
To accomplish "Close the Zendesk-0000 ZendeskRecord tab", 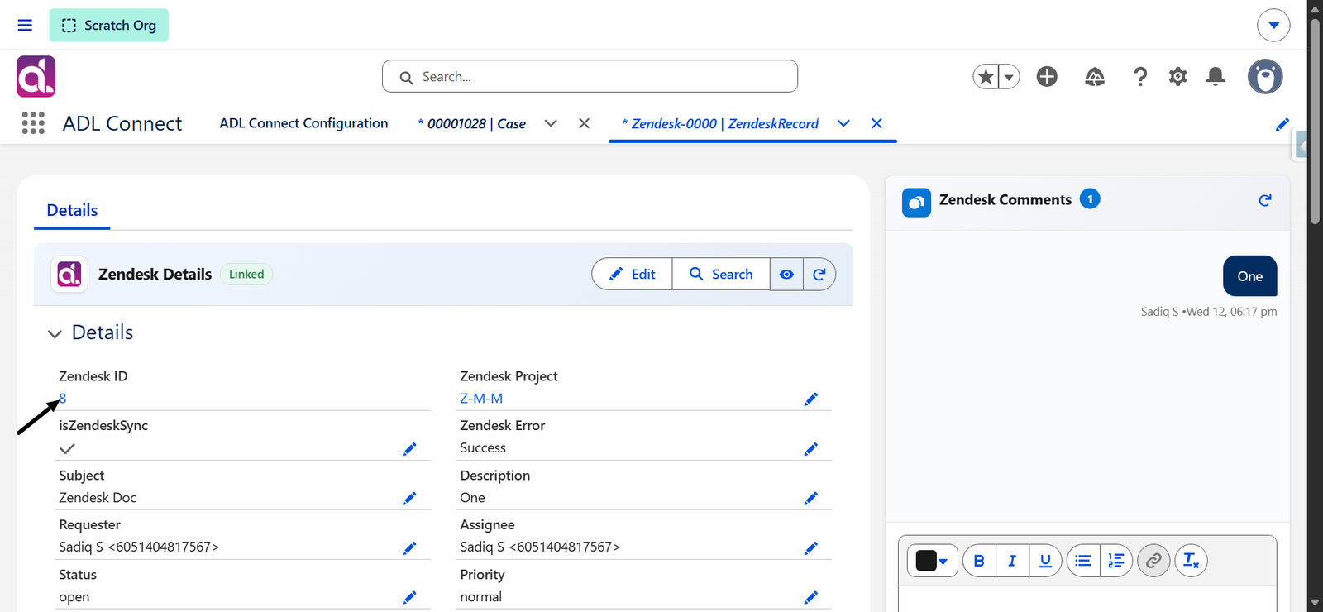I will tap(876, 123).
